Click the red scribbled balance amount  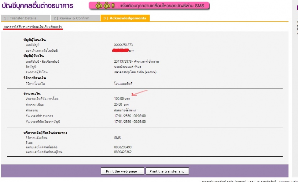[121, 50]
